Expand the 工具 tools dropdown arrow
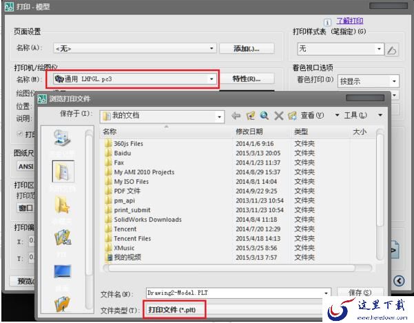The height and width of the screenshot is (323, 414). coord(380,115)
